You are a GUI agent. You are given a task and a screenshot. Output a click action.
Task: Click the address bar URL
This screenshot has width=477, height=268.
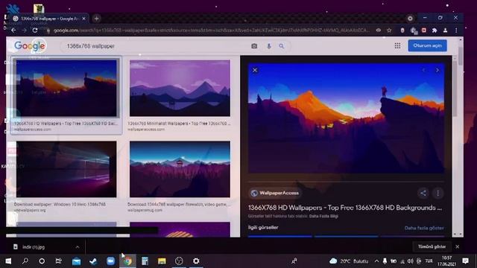click(x=212, y=31)
